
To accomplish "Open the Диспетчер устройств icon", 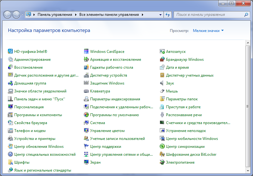I will 86,75.
